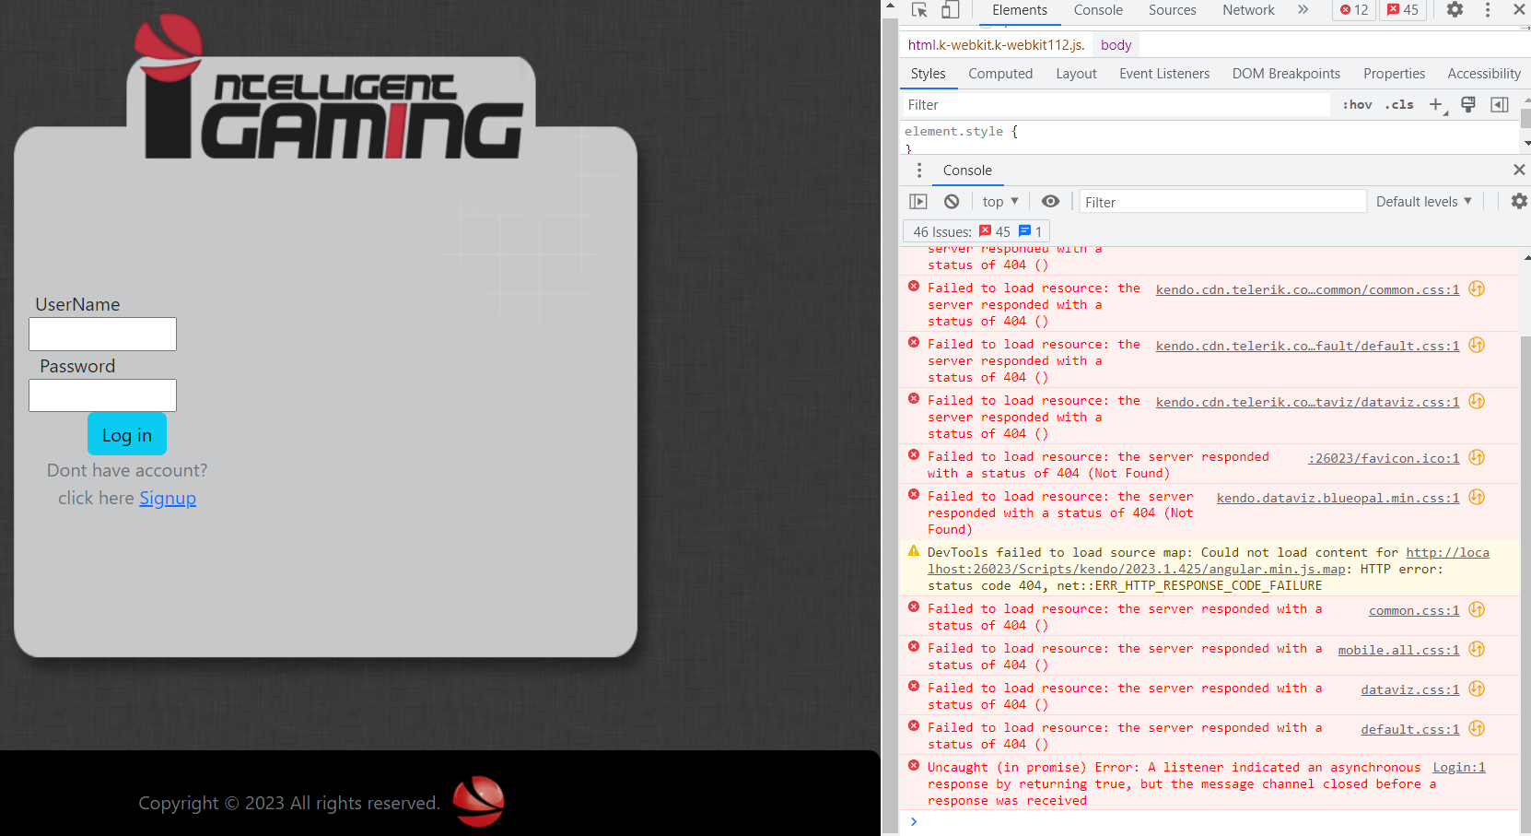Show the console sidebar panel icon
This screenshot has height=836, width=1531.
click(x=918, y=202)
